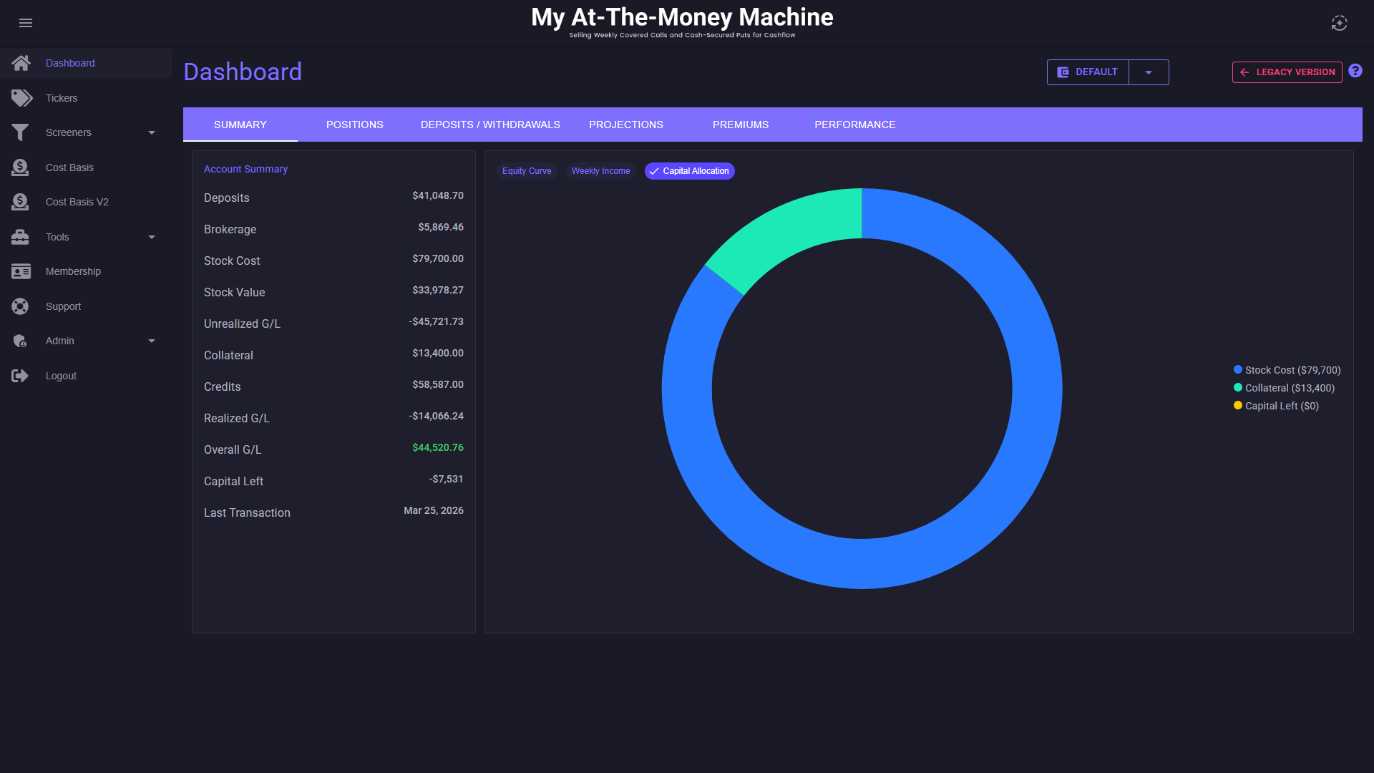Toggle Stock Cost legend blue swatch
This screenshot has width=1374, height=773.
pos(1238,370)
